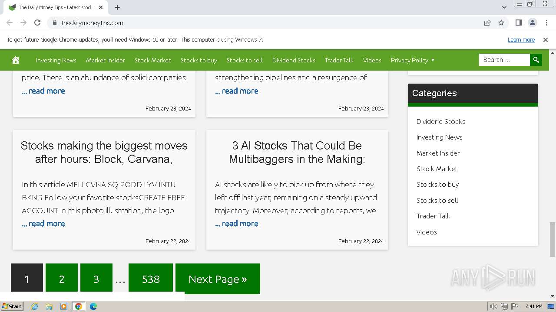
Task: Select the Stocks to buy category in sidebar
Action: tap(438, 184)
